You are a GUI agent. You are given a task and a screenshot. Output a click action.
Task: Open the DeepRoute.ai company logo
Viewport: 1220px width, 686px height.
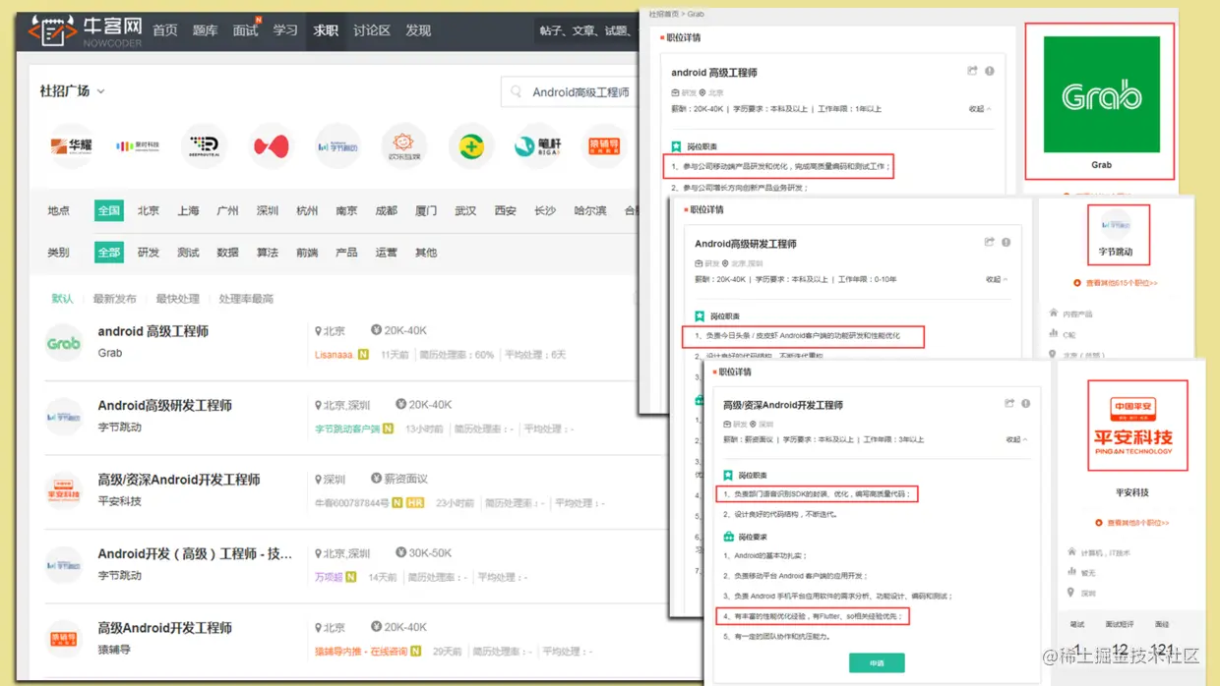205,146
